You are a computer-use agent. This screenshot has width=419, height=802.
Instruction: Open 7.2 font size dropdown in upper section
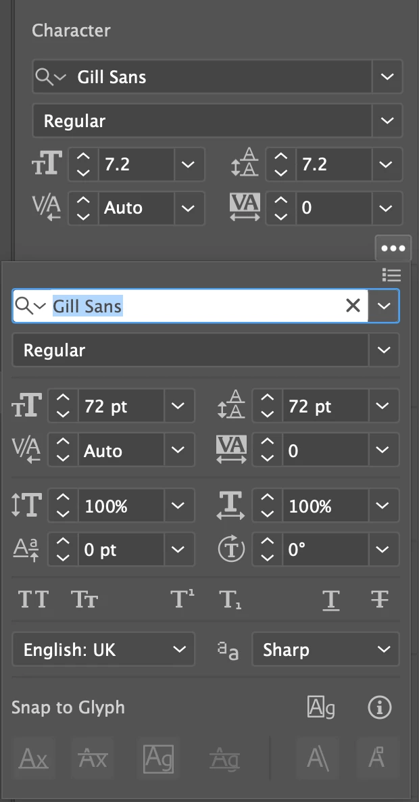[189, 164]
